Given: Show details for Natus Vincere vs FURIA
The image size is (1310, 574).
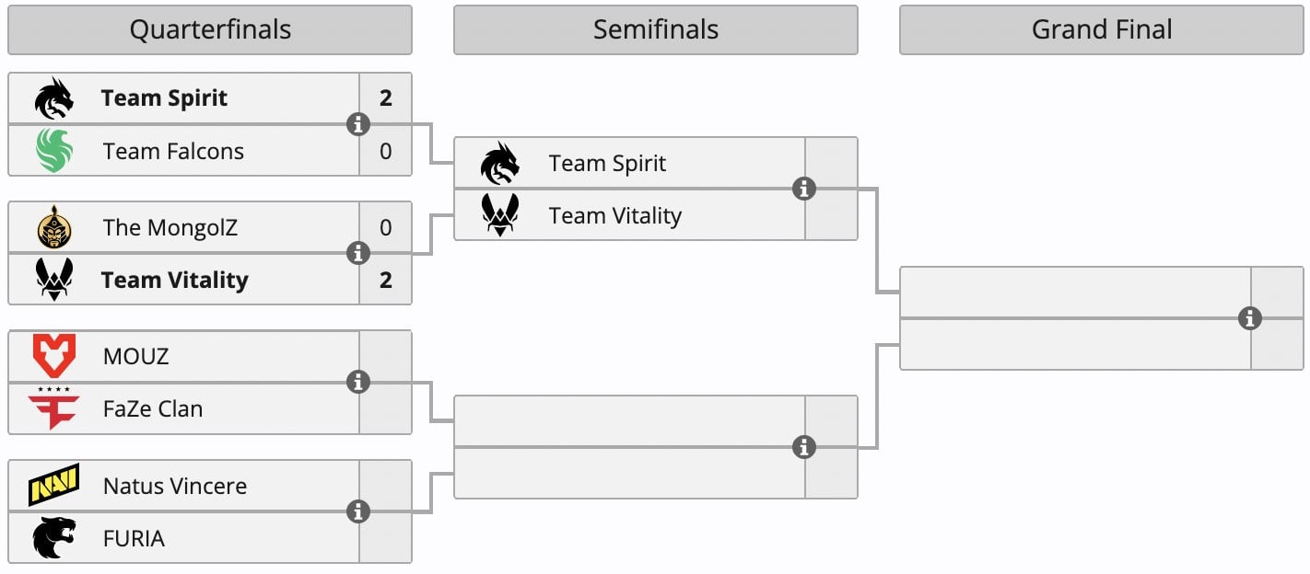Looking at the screenshot, I should click(x=358, y=511).
